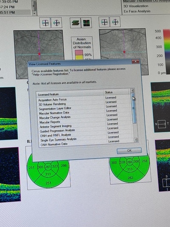Click OK in View Licensed Features dialog
Viewport: 170px width, 227px height.
click(129, 151)
